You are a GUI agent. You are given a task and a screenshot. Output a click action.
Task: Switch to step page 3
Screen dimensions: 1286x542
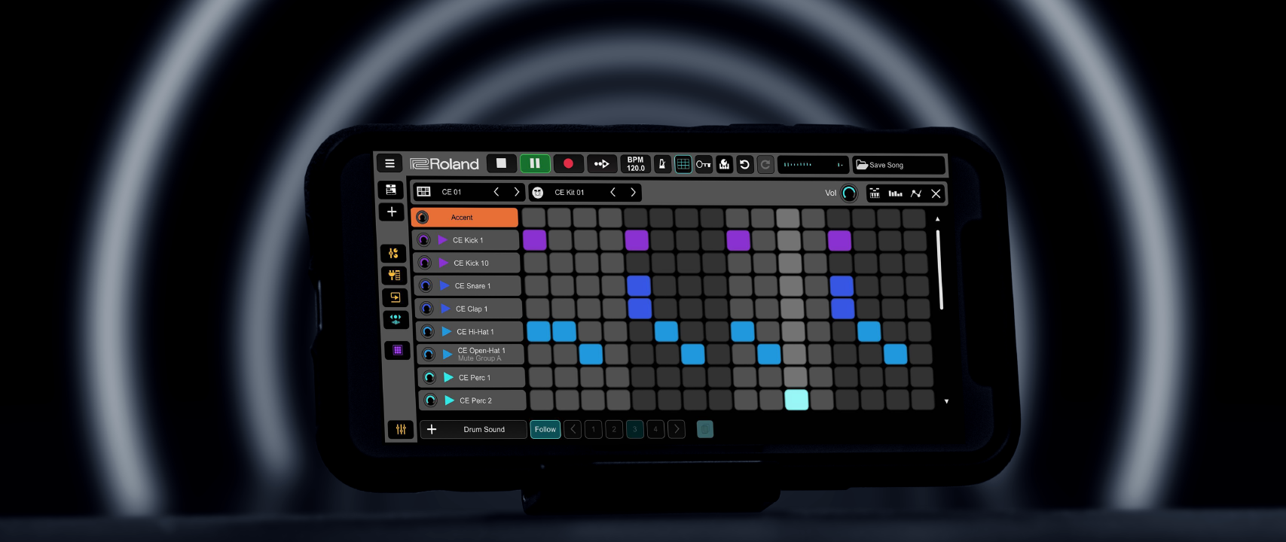(635, 429)
